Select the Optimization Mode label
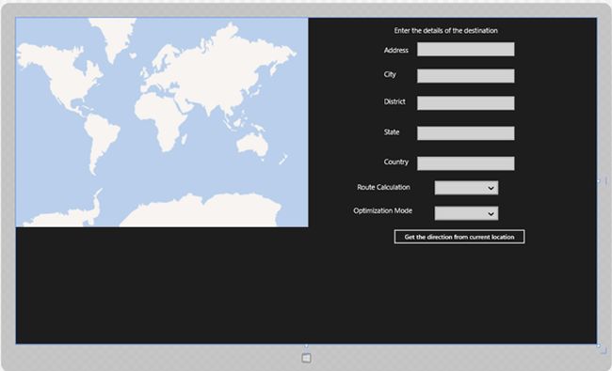Image resolution: width=612 pixels, height=371 pixels. click(383, 210)
